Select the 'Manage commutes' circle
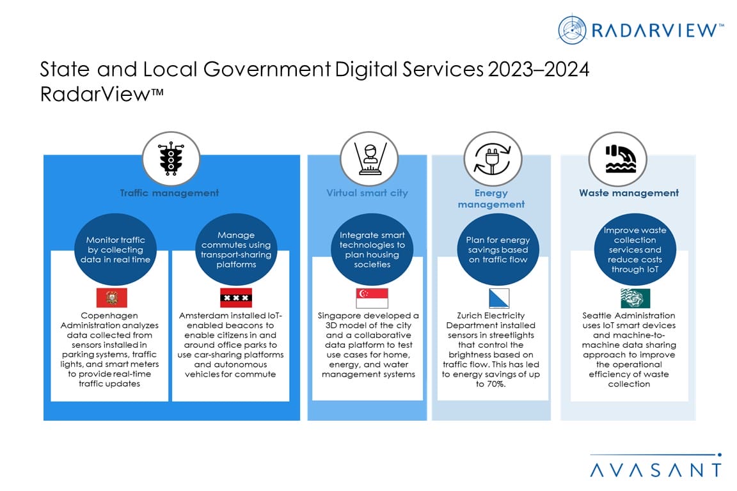Screen dimensions: 737x491 pos(236,249)
